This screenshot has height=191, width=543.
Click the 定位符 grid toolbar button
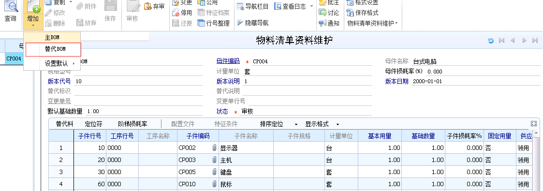pyautogui.click(x=93, y=124)
